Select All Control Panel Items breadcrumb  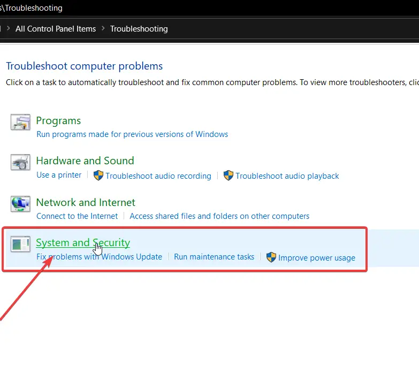pos(56,28)
